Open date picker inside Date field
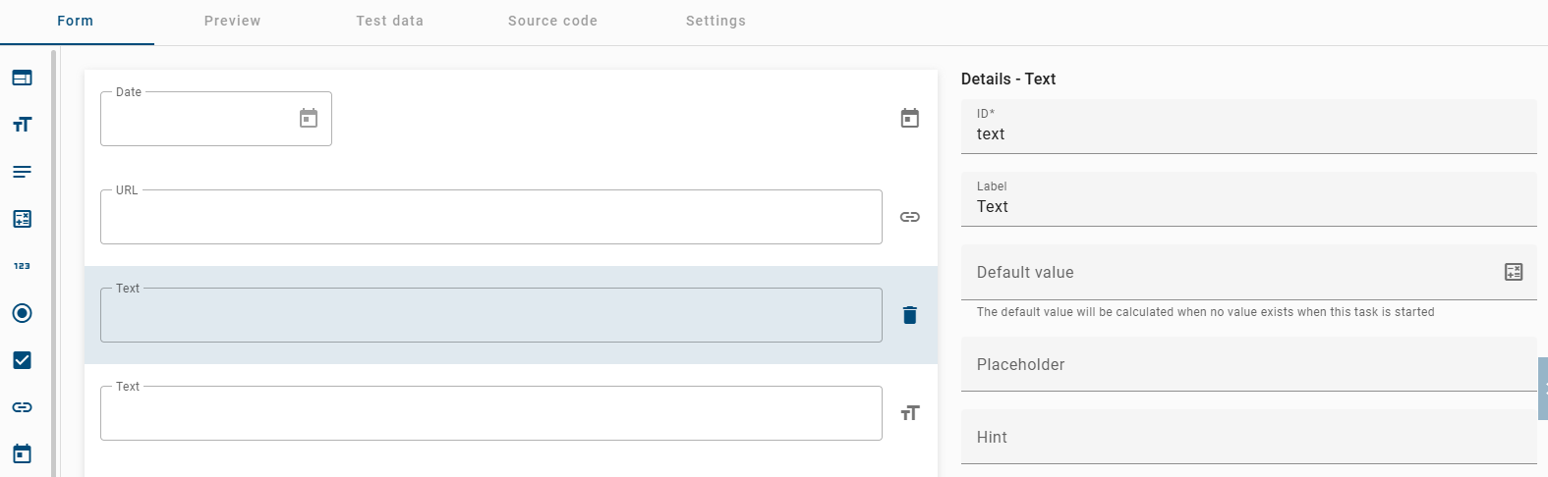1548x477 pixels. pos(309,119)
